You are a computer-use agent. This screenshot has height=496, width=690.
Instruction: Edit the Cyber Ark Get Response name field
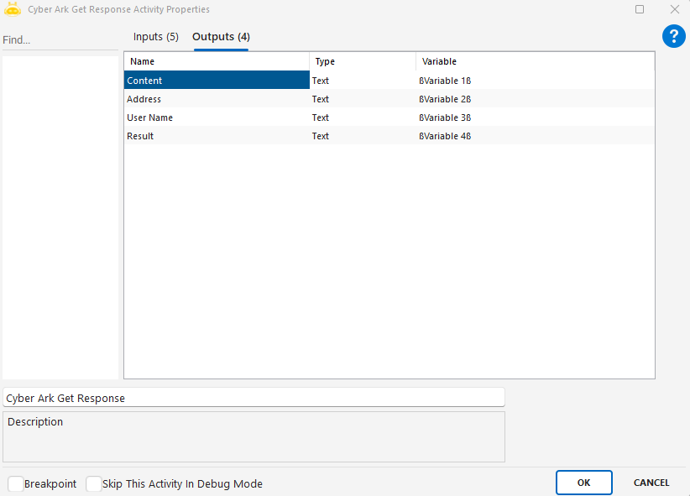point(254,398)
